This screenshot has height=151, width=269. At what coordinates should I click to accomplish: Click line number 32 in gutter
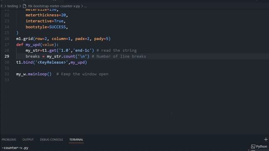click(x=7, y=74)
